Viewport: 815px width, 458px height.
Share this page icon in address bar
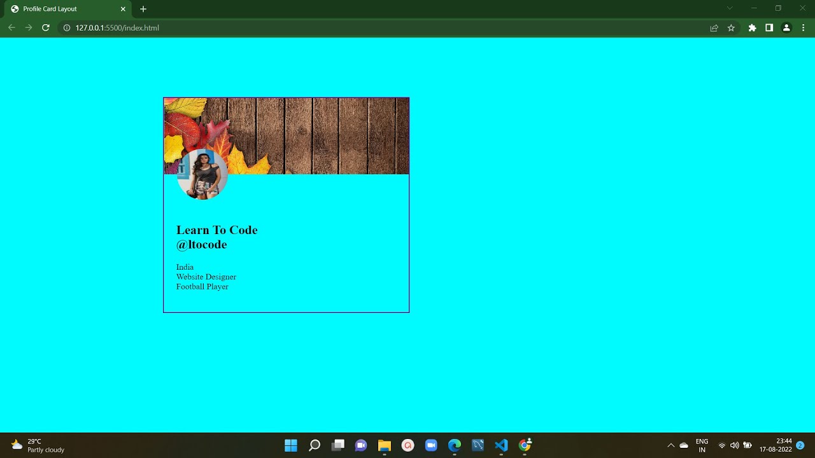click(x=714, y=28)
